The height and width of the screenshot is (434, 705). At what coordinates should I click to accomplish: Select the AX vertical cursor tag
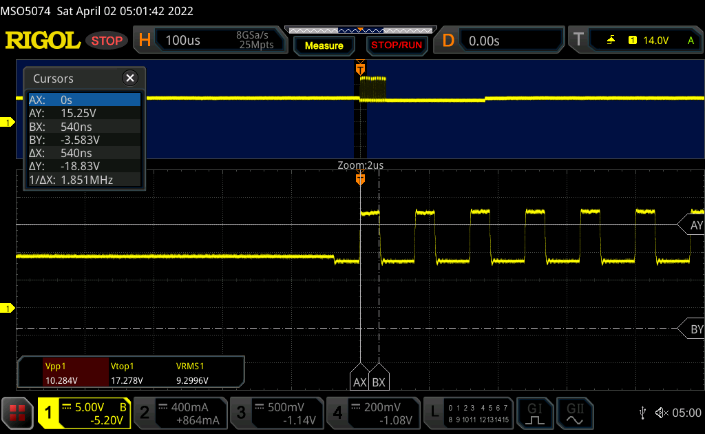point(359,378)
